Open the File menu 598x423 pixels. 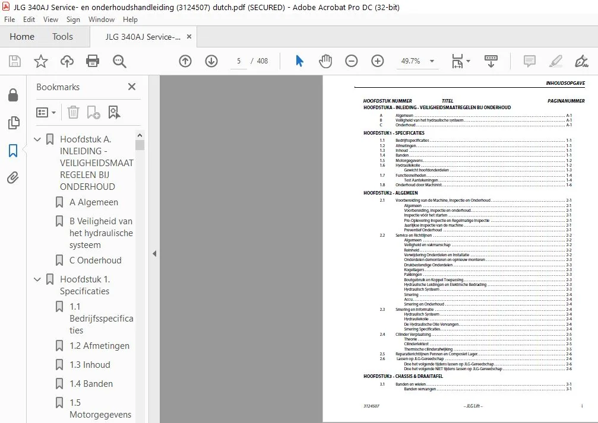[x=10, y=20]
